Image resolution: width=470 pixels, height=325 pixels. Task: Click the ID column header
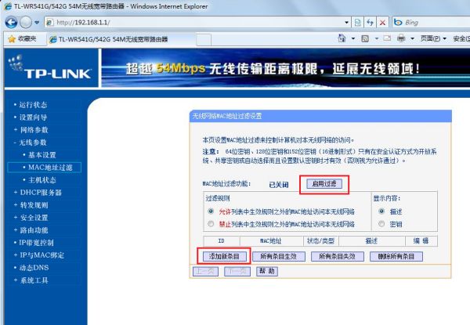pyautogui.click(x=222, y=241)
